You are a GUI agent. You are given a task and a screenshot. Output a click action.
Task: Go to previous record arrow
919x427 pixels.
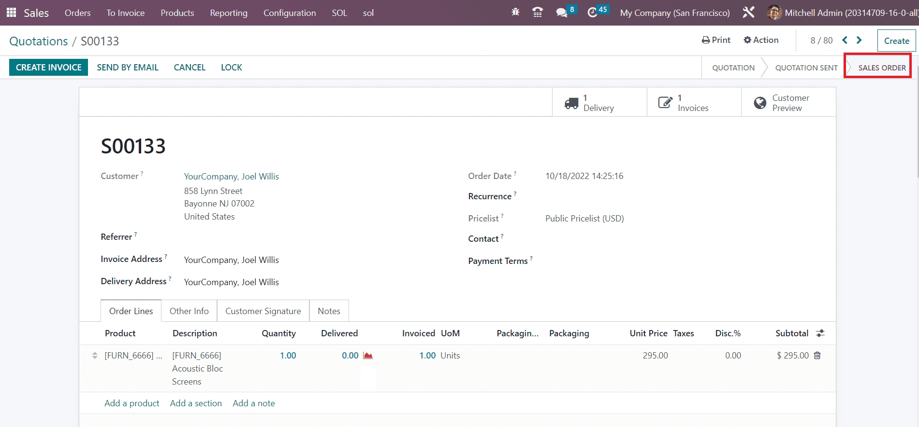tap(845, 40)
